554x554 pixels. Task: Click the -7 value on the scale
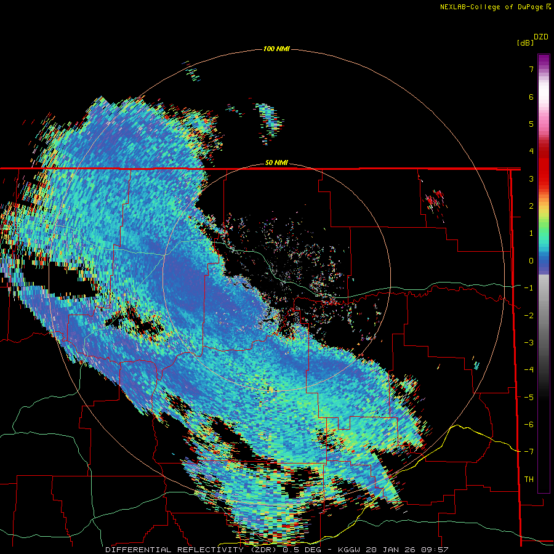[x=529, y=452]
